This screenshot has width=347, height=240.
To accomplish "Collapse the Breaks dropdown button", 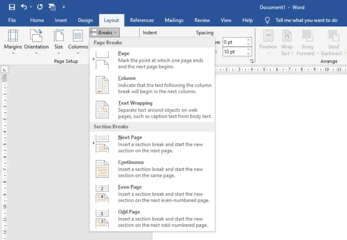I will pyautogui.click(x=104, y=33).
